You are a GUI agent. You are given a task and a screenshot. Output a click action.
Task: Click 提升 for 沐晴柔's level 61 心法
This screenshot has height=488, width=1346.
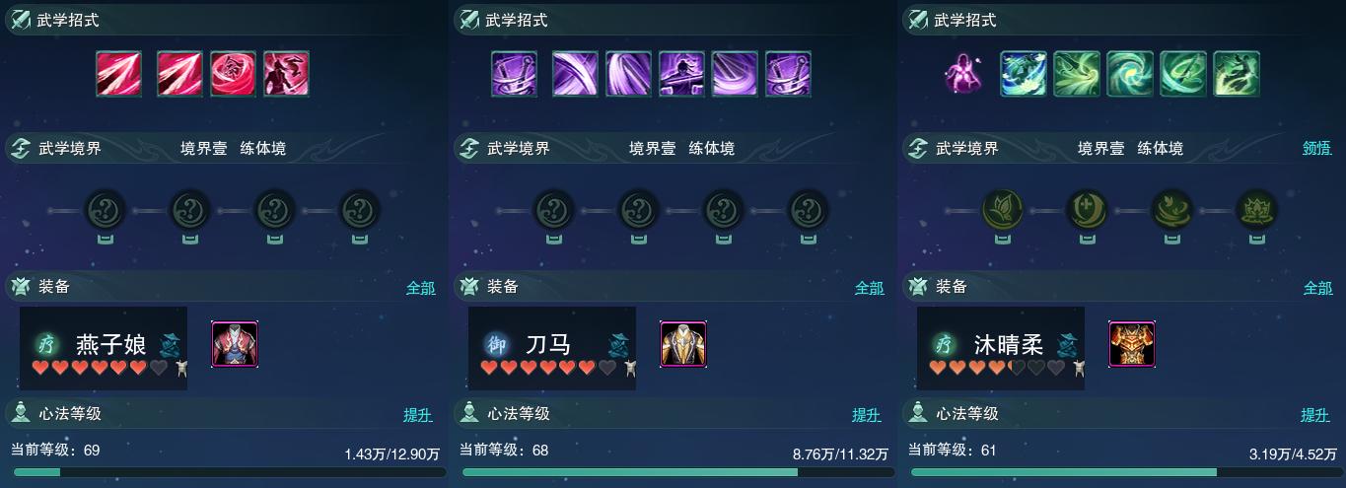[x=1315, y=415]
